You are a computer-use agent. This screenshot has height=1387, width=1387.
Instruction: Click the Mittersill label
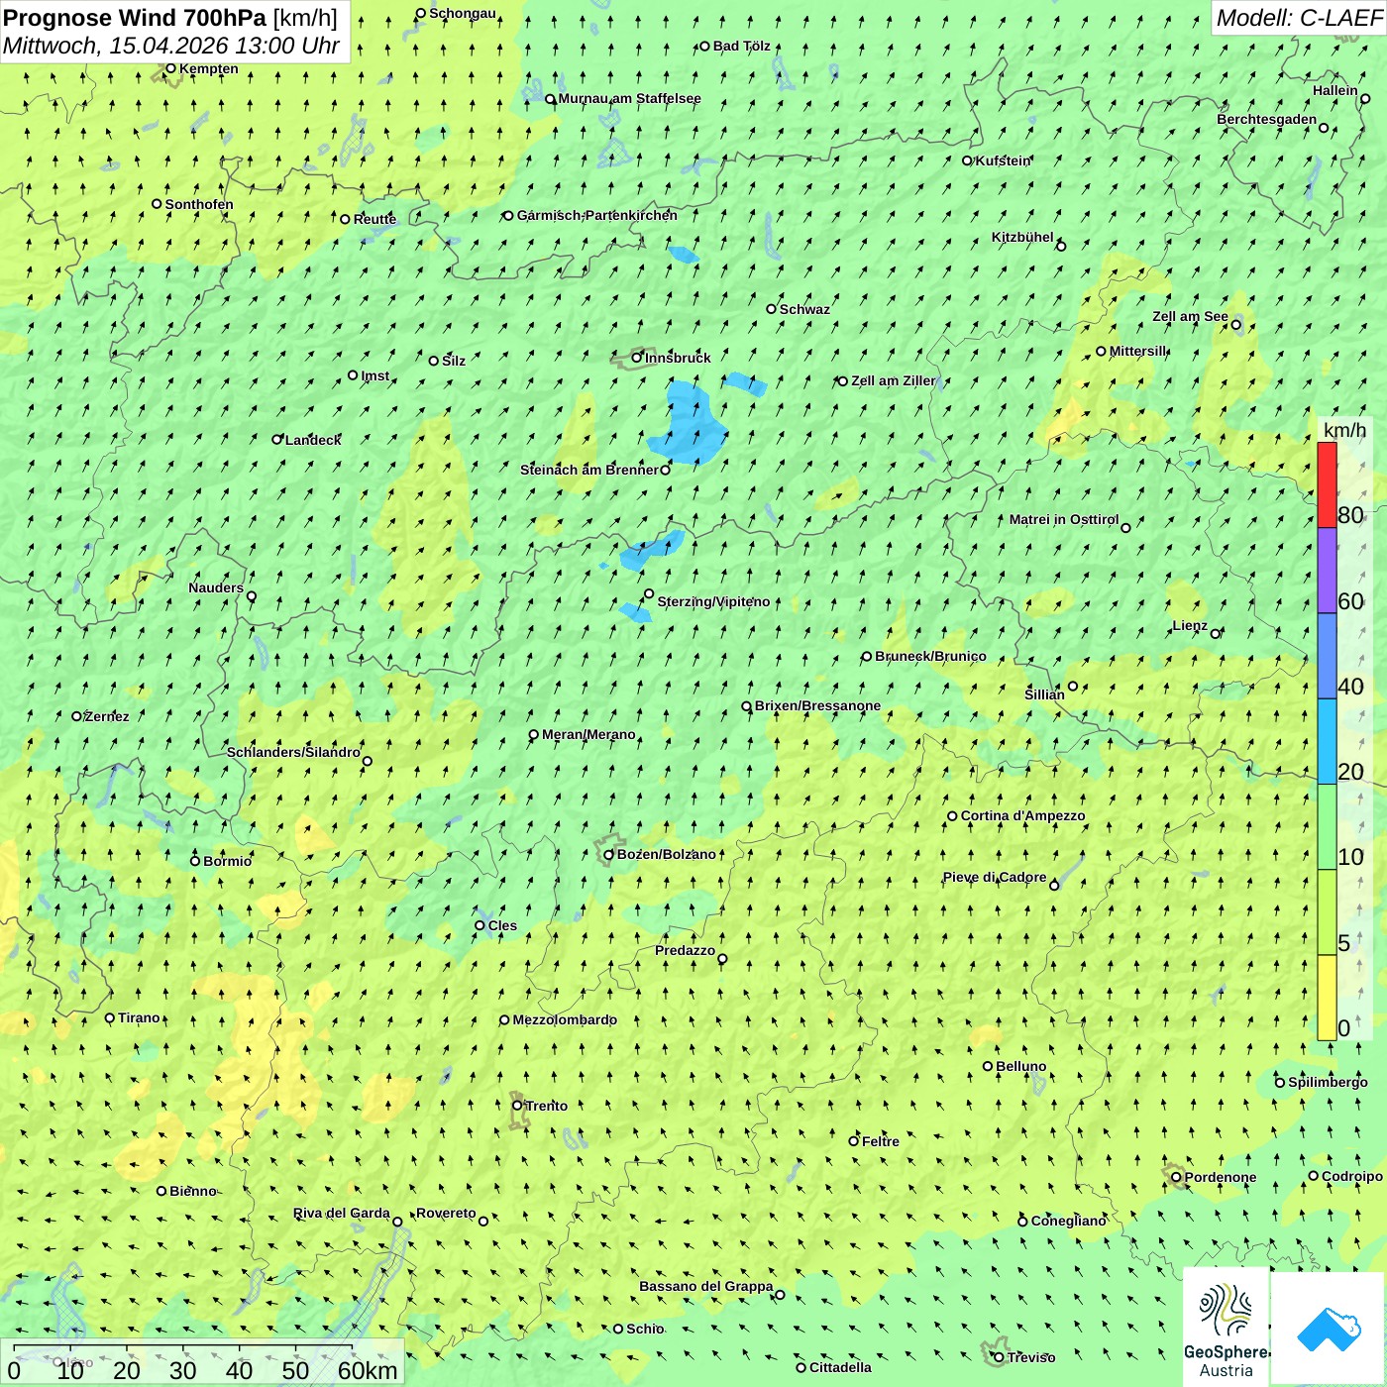click(1138, 351)
